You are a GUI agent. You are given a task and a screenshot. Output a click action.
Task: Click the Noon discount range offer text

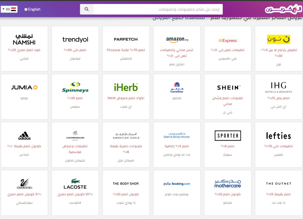(278, 53)
